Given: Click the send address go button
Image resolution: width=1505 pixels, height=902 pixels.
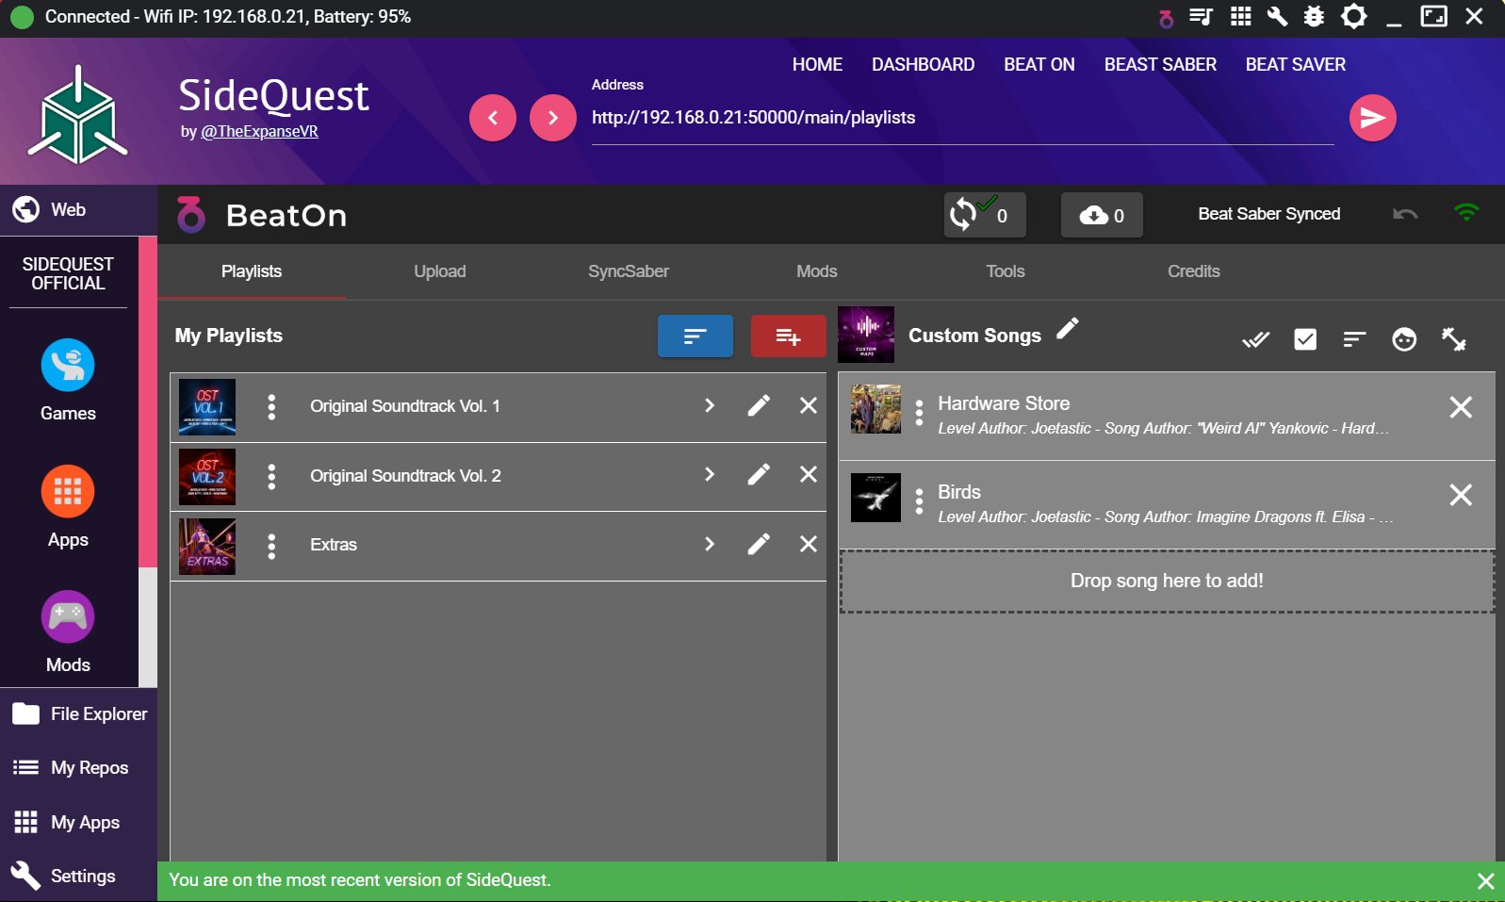Looking at the screenshot, I should click(x=1373, y=118).
